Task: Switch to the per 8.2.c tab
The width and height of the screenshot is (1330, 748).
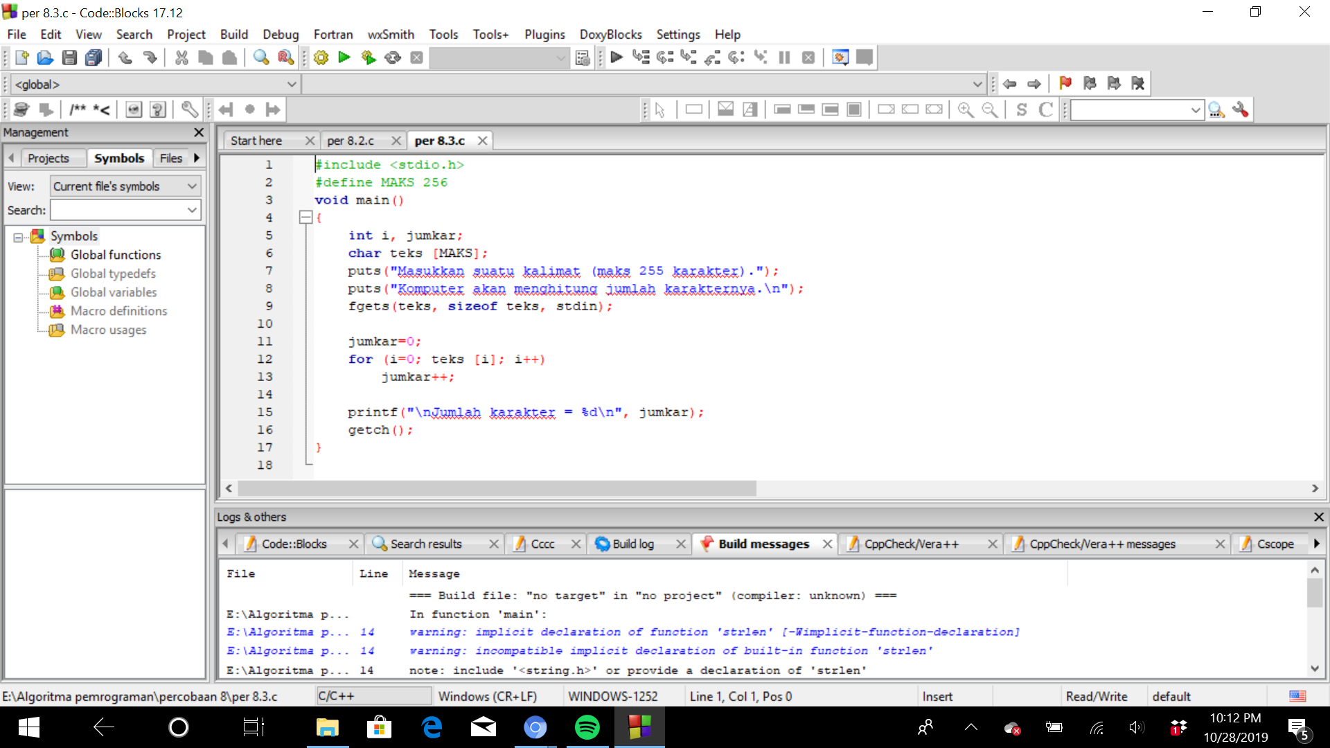Action: (351, 141)
